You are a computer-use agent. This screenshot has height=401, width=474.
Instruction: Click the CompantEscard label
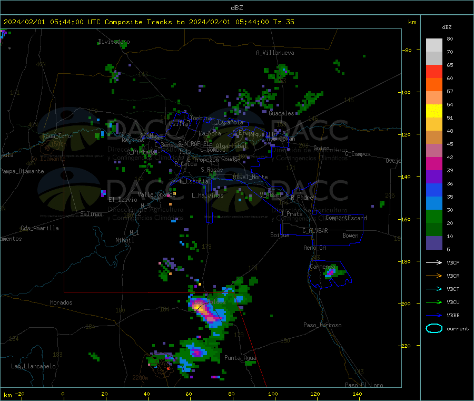point(346,218)
